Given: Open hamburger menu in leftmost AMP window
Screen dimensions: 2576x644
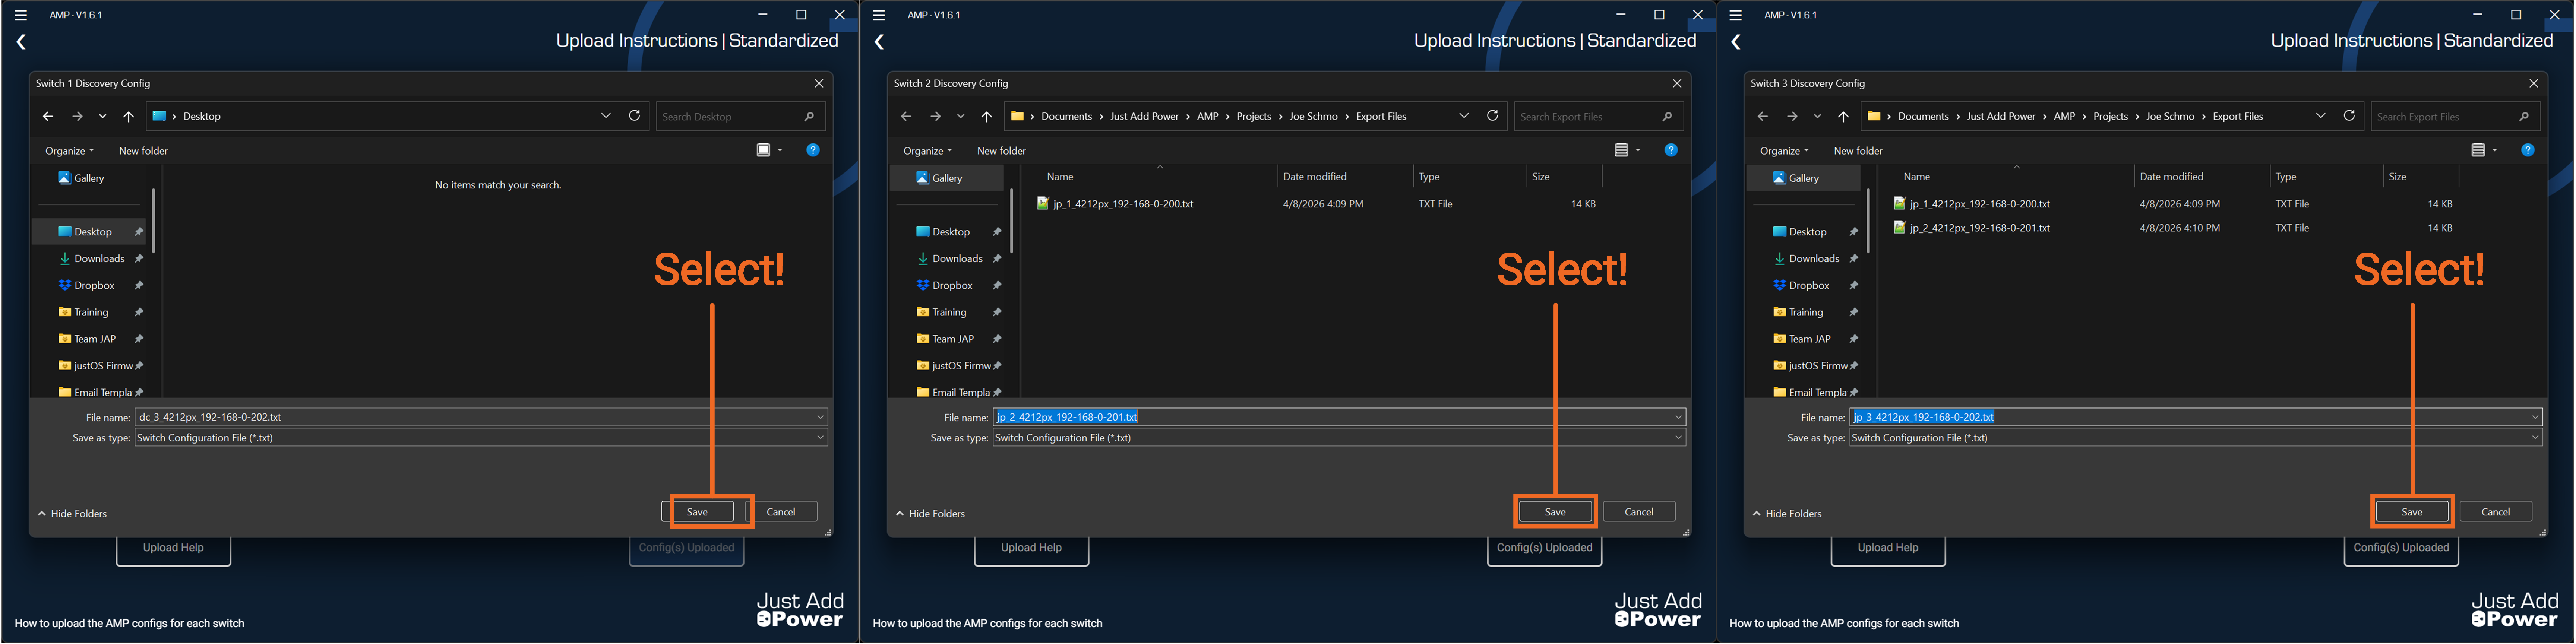Looking at the screenshot, I should click(21, 15).
